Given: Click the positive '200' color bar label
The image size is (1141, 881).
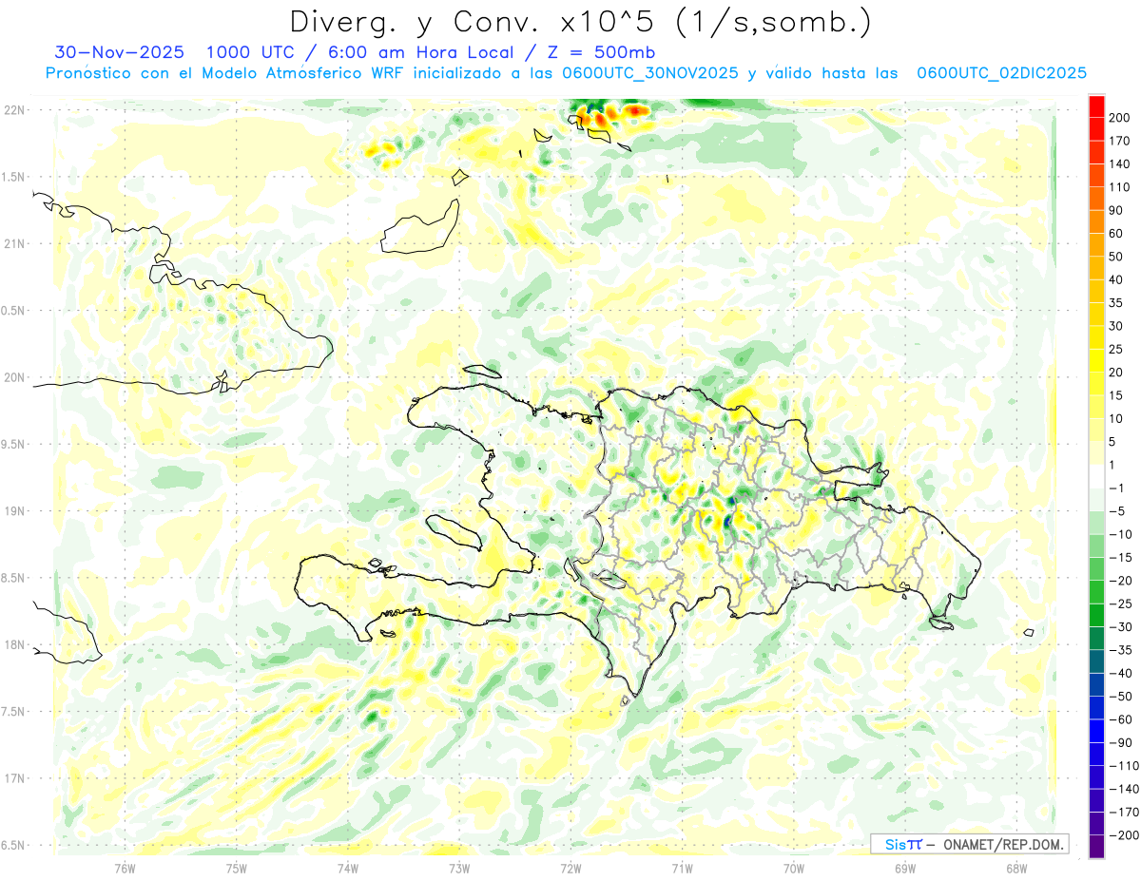Looking at the screenshot, I should tap(1121, 117).
